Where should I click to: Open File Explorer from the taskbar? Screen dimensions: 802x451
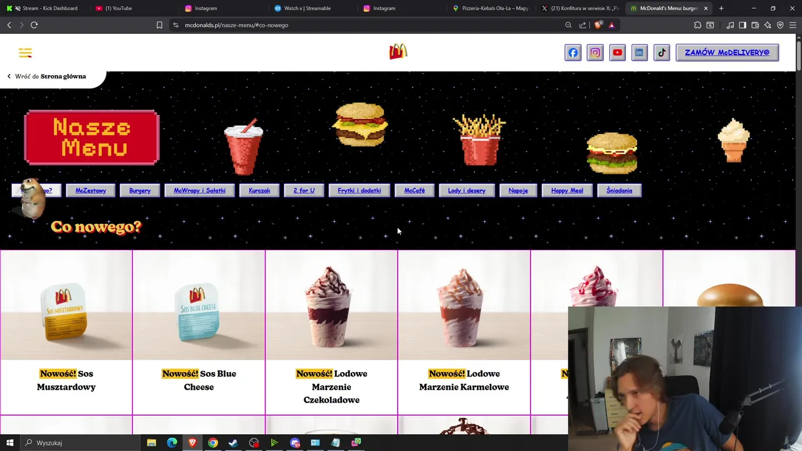(152, 443)
